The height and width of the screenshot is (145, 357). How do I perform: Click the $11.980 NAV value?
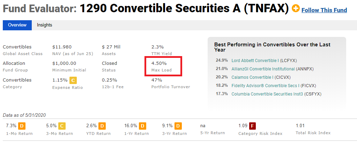tap(62, 47)
